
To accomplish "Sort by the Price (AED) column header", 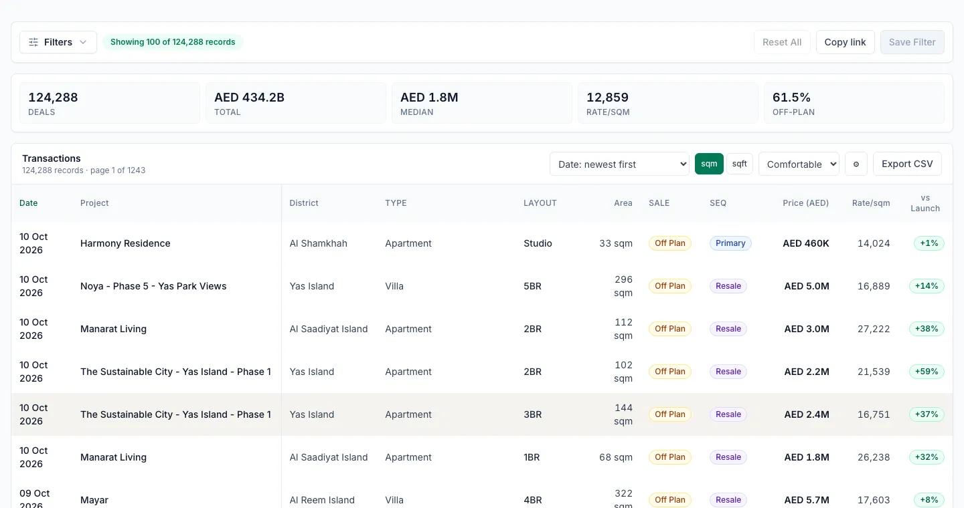I will [805, 203].
